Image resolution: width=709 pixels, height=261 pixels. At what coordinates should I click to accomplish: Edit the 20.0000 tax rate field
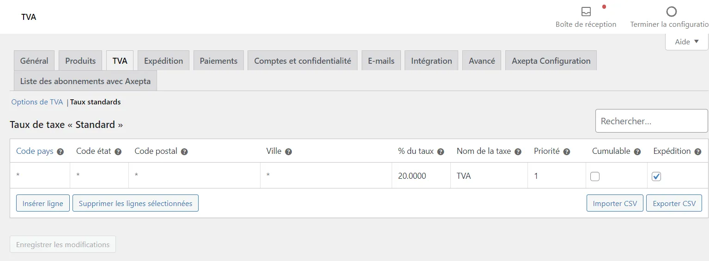[x=421, y=176]
